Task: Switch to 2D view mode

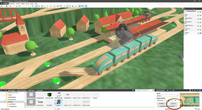Action: point(40,6)
